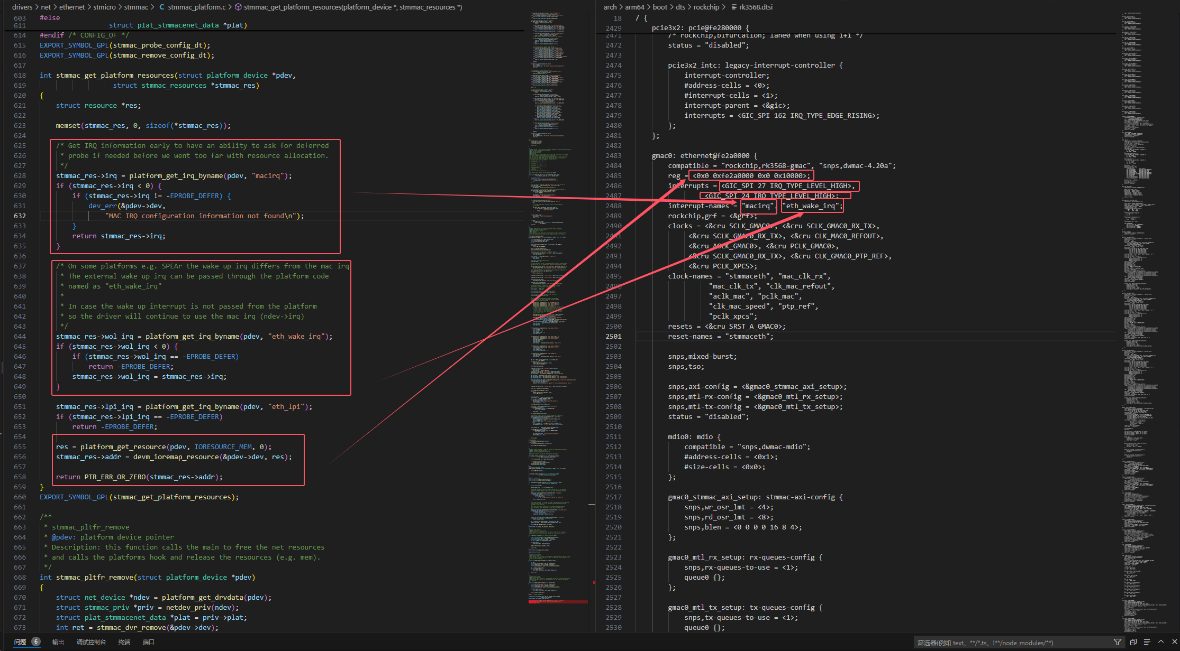Collapse all problems with stacked-squares icon
Viewport: 1180px width, 651px height.
(x=1133, y=642)
